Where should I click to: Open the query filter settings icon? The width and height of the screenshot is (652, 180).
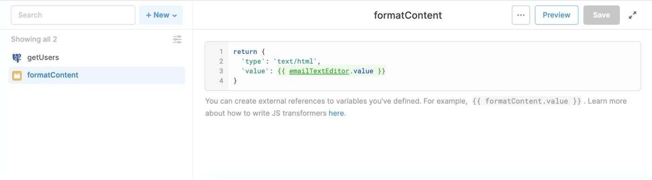coord(177,40)
